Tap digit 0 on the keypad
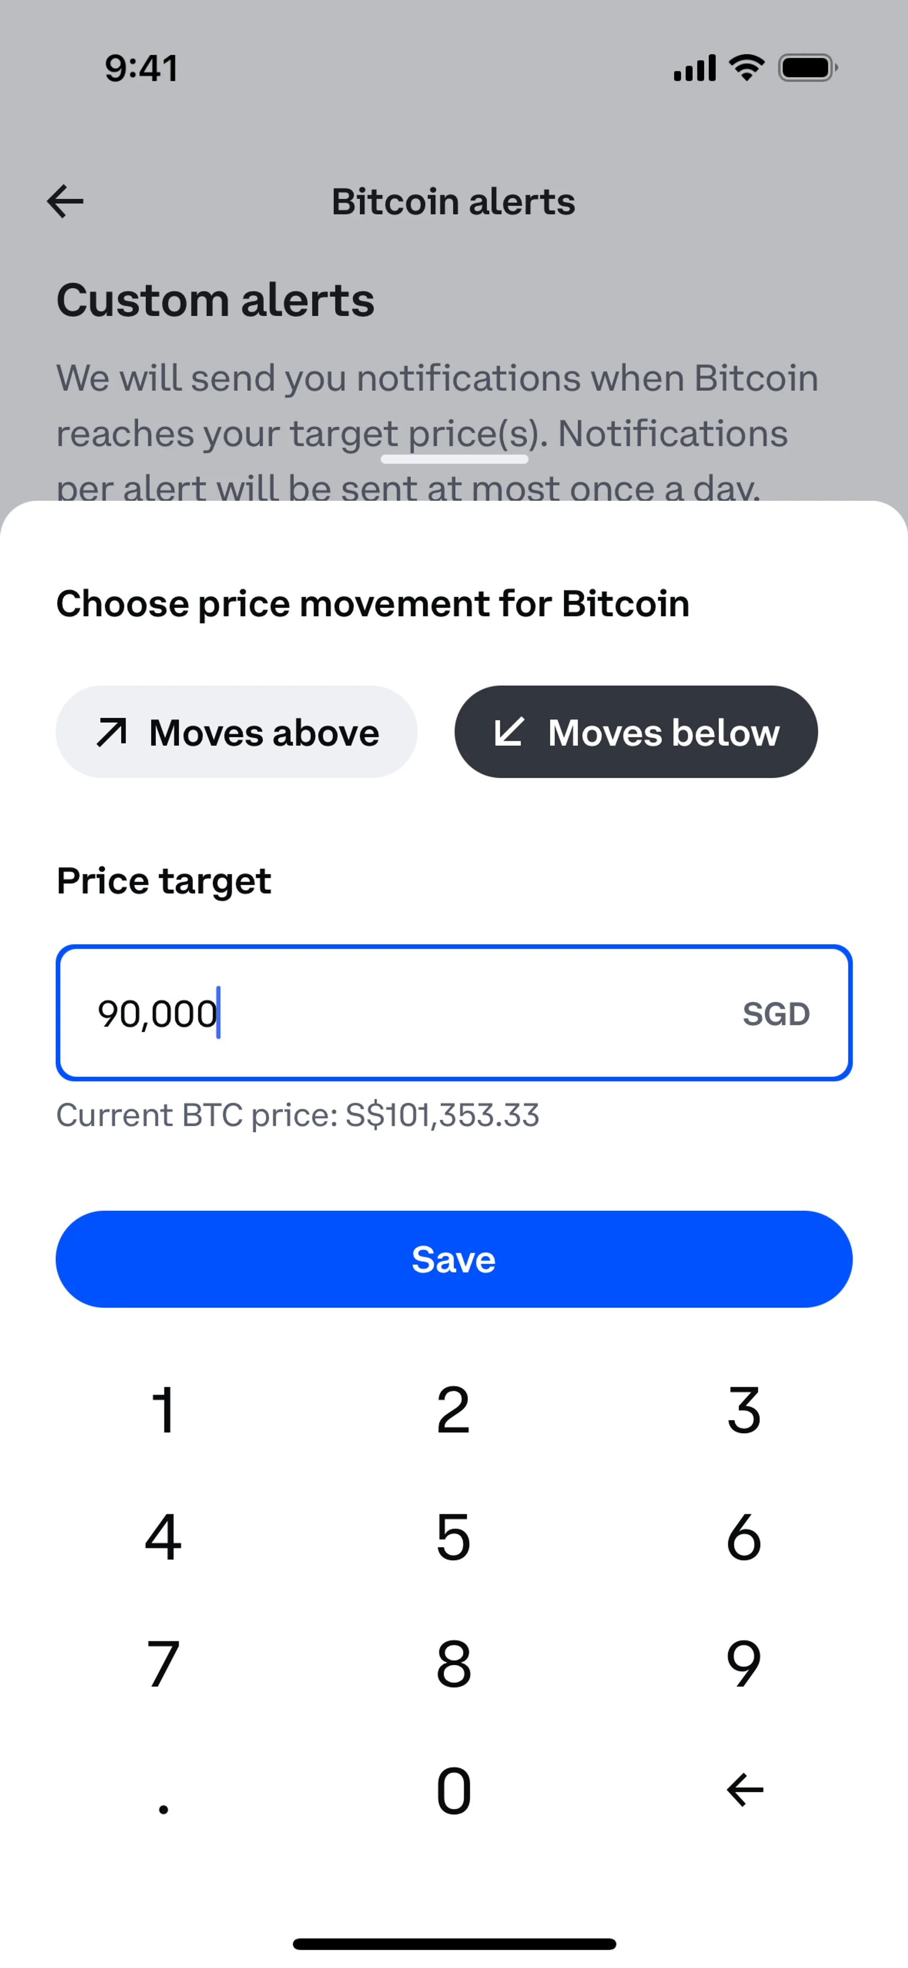 (x=453, y=1790)
